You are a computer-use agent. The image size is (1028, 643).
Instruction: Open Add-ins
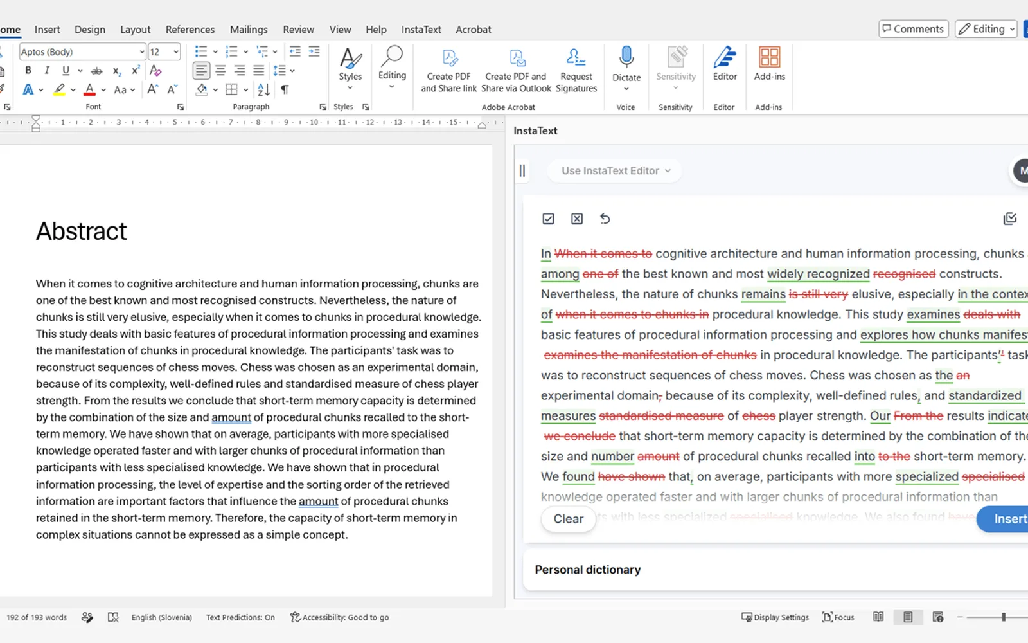point(769,64)
